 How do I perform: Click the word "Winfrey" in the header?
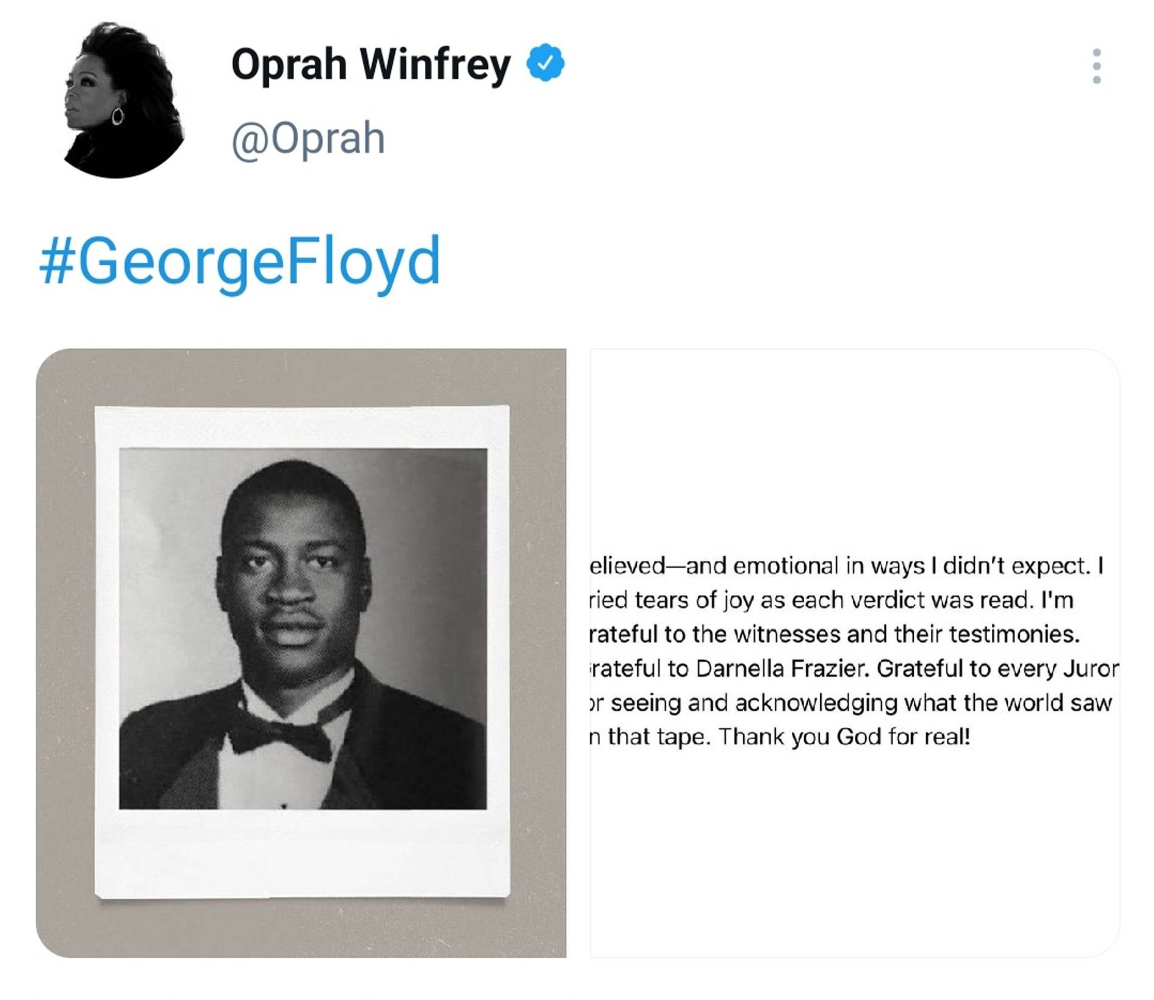click(435, 64)
